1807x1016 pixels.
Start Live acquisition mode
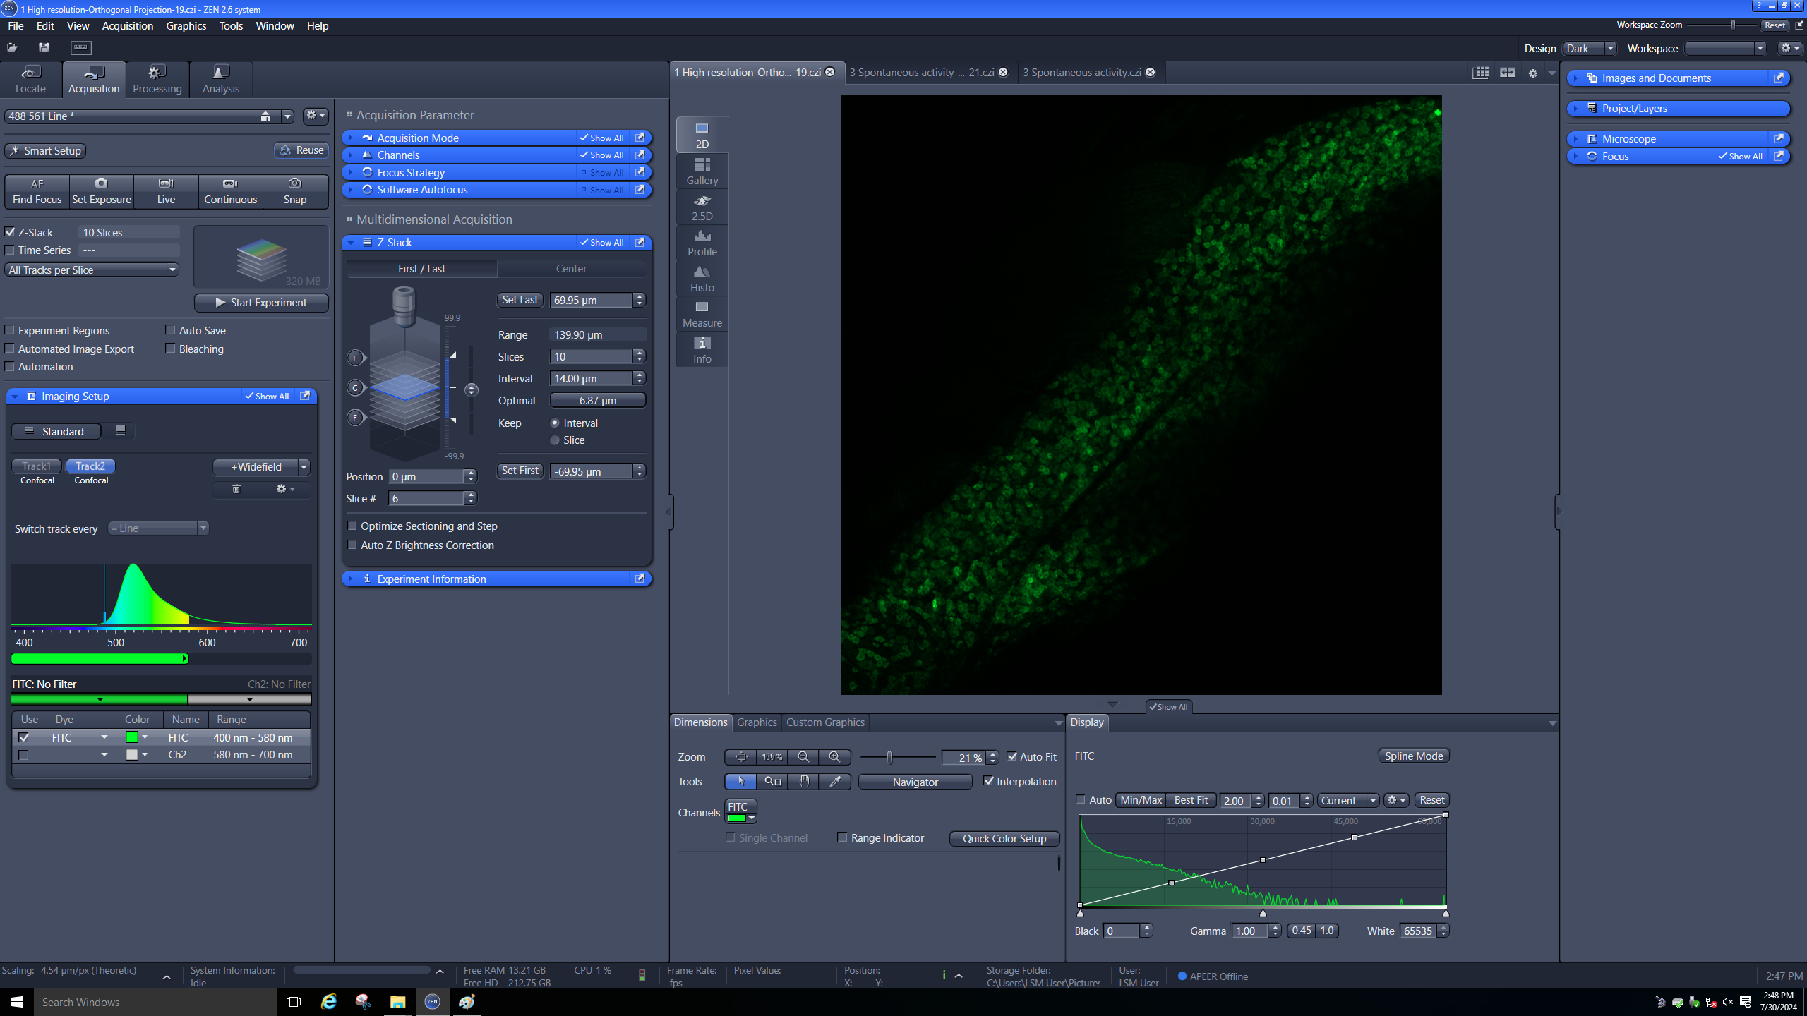click(166, 191)
